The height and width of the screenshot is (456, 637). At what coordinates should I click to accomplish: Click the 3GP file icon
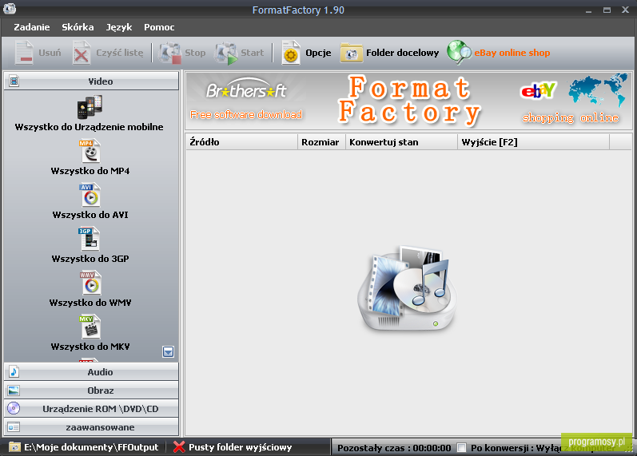[x=89, y=239]
